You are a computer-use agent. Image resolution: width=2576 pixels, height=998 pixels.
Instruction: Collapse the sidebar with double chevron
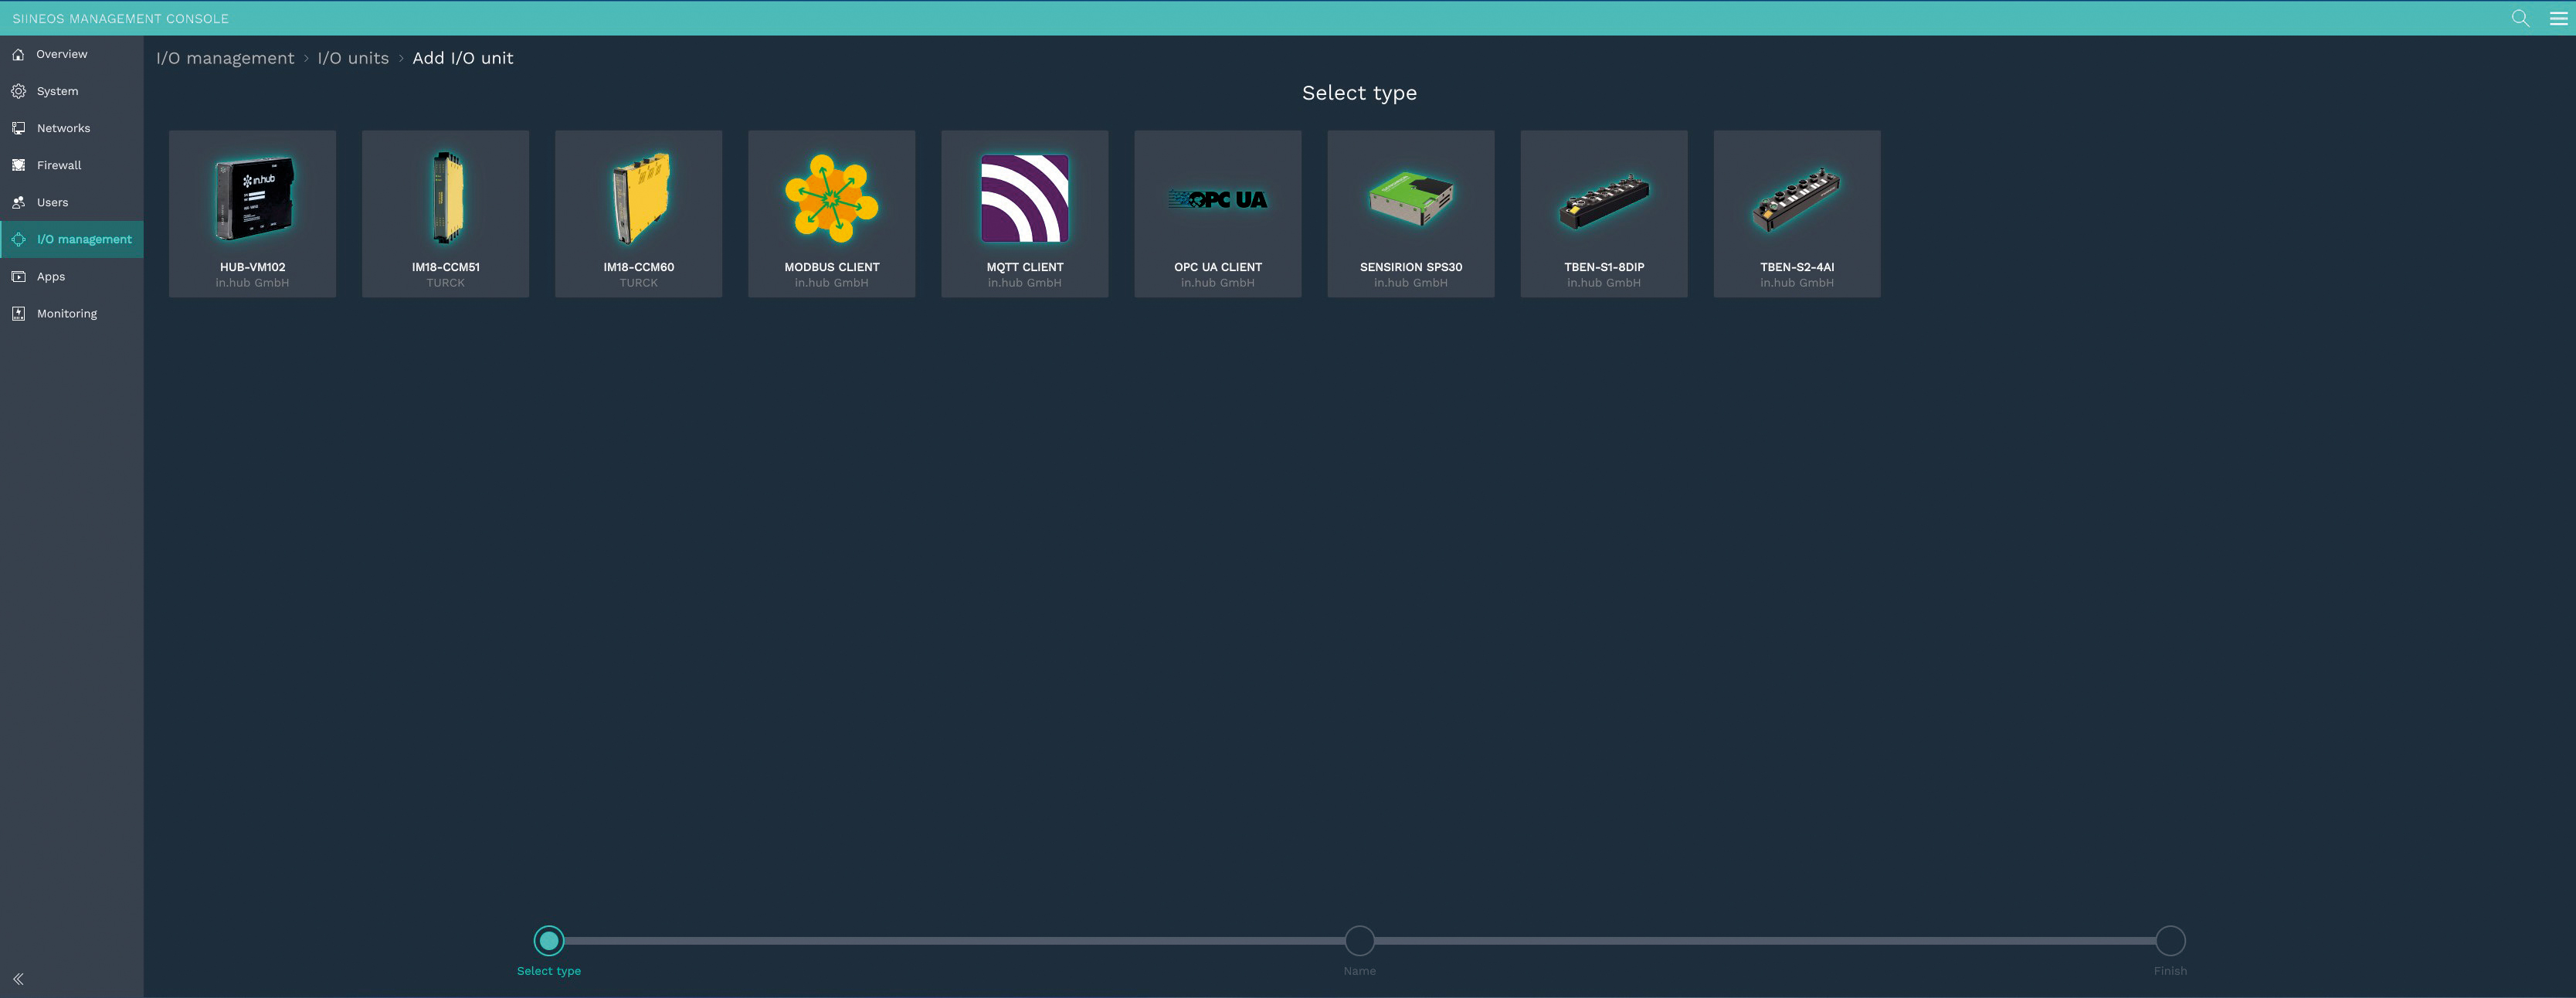click(x=18, y=979)
